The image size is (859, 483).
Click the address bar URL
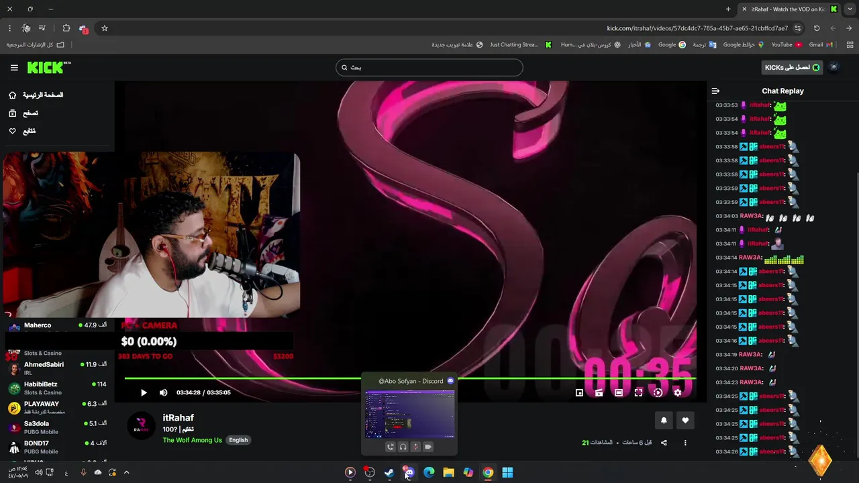(697, 28)
